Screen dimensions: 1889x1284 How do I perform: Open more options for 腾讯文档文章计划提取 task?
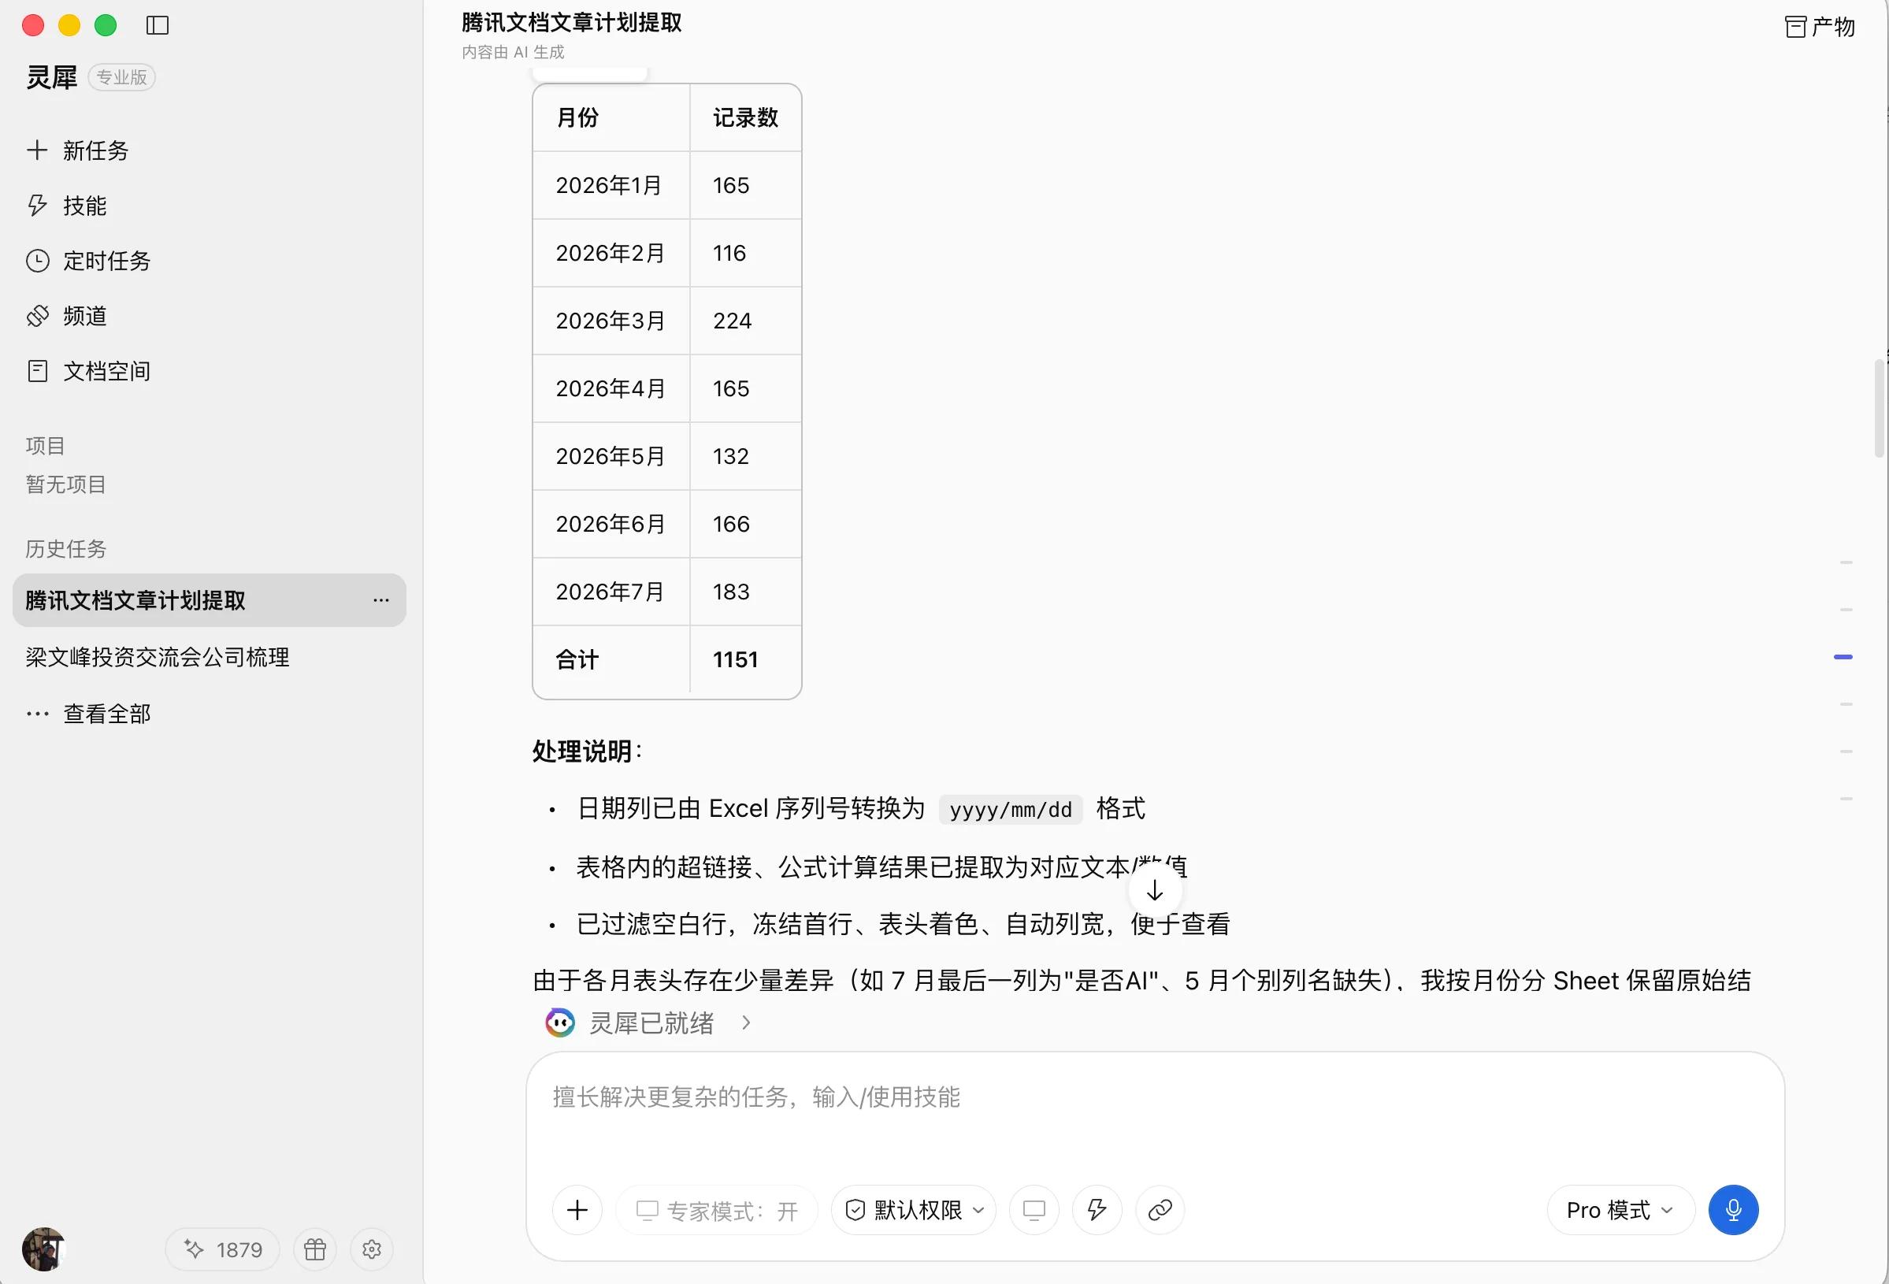click(x=381, y=600)
